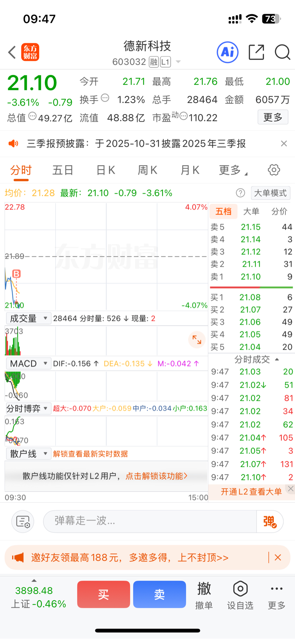Tap the 弹幕走一波 input field
This screenshot has width=295, height=639.
[x=150, y=521]
